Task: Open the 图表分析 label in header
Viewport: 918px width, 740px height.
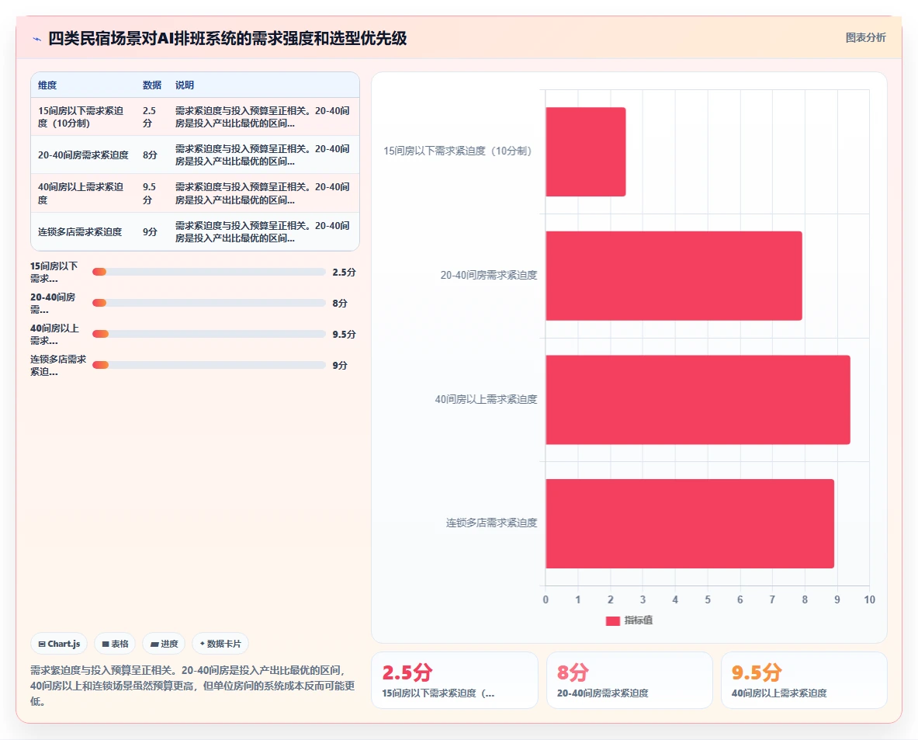Action: tap(865, 37)
